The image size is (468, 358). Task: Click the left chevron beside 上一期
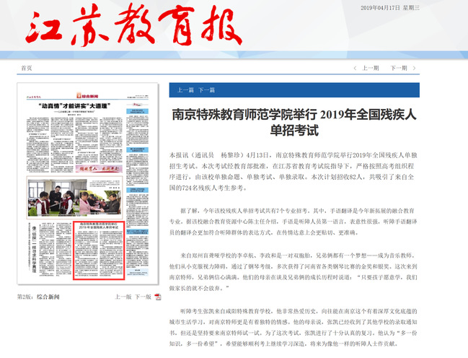[355, 68]
